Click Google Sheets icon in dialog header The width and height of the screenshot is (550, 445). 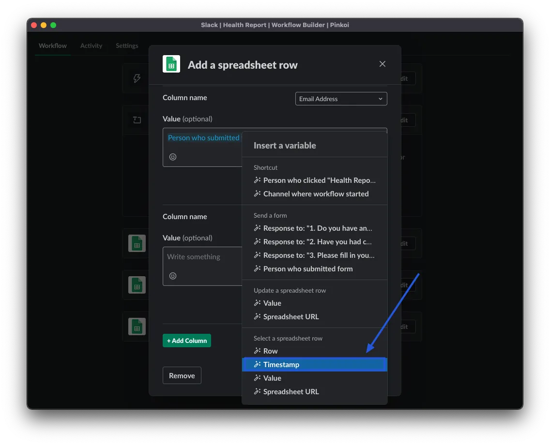click(171, 64)
